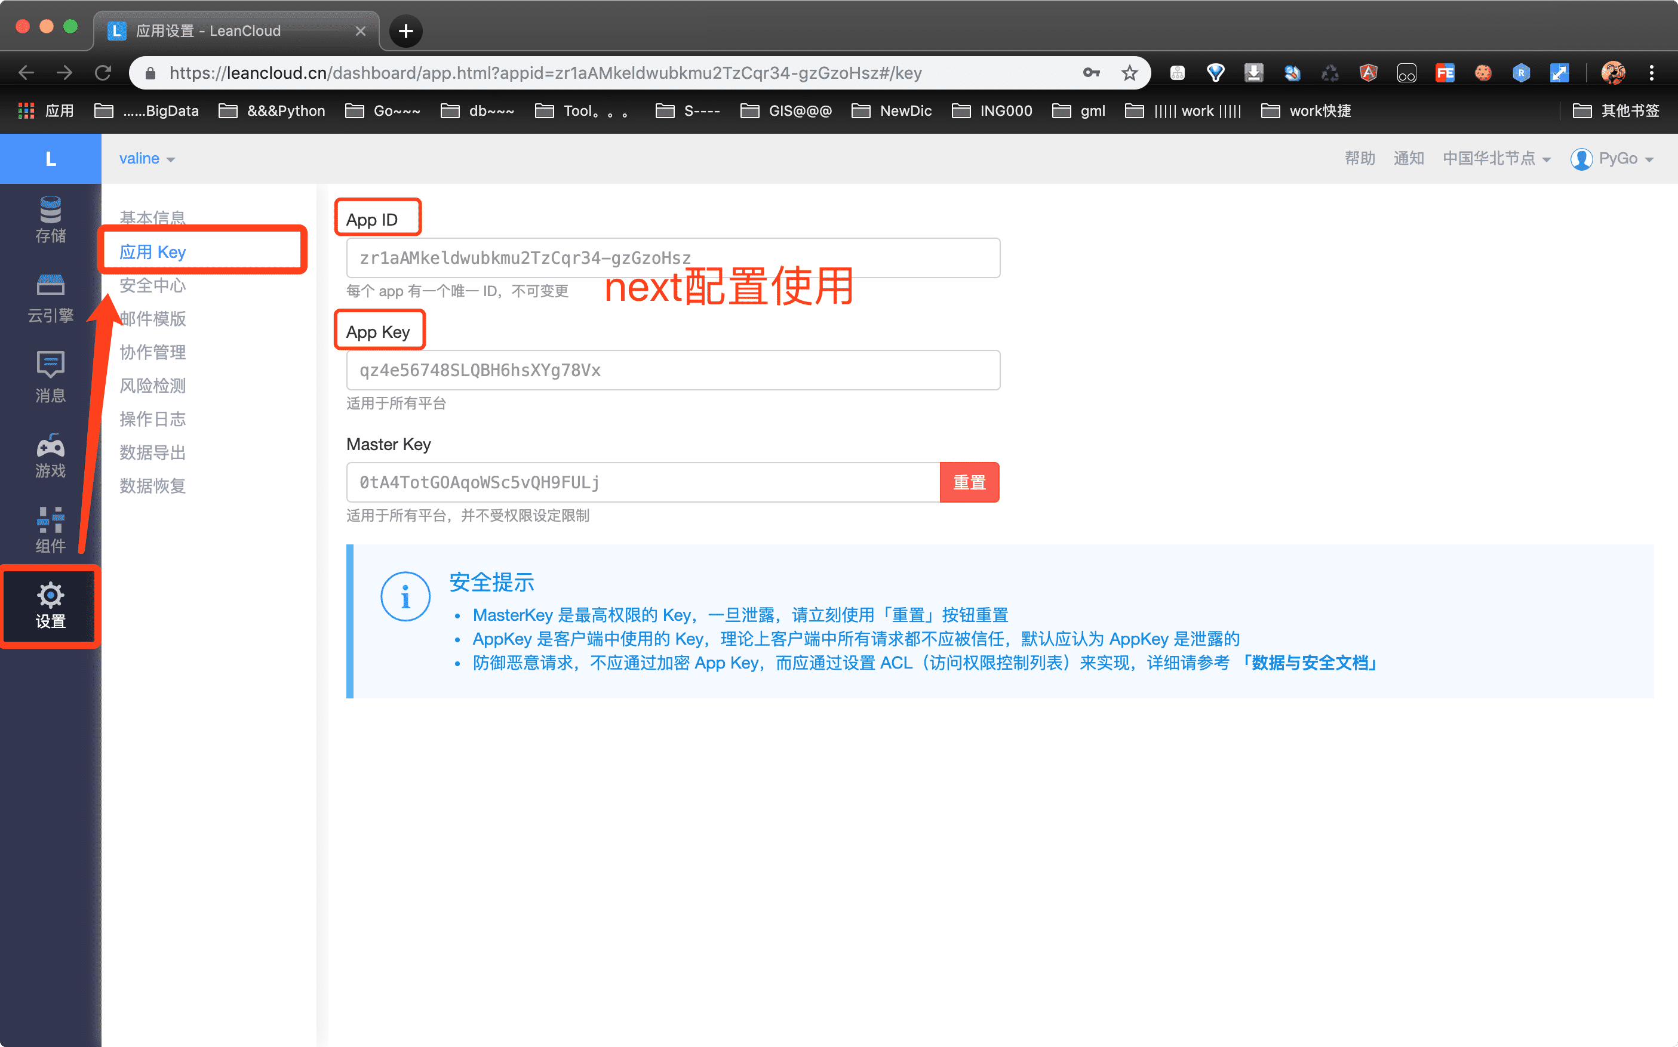Select 安全中心 in settings menu

(x=152, y=285)
